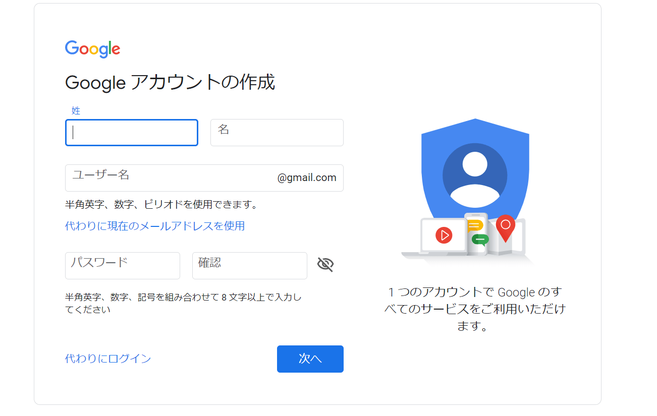This screenshot has height=416, width=657.
Task: Click the Google logo
Action: pyautogui.click(x=93, y=49)
